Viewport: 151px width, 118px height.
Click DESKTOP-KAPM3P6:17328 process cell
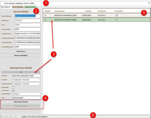[65, 15]
